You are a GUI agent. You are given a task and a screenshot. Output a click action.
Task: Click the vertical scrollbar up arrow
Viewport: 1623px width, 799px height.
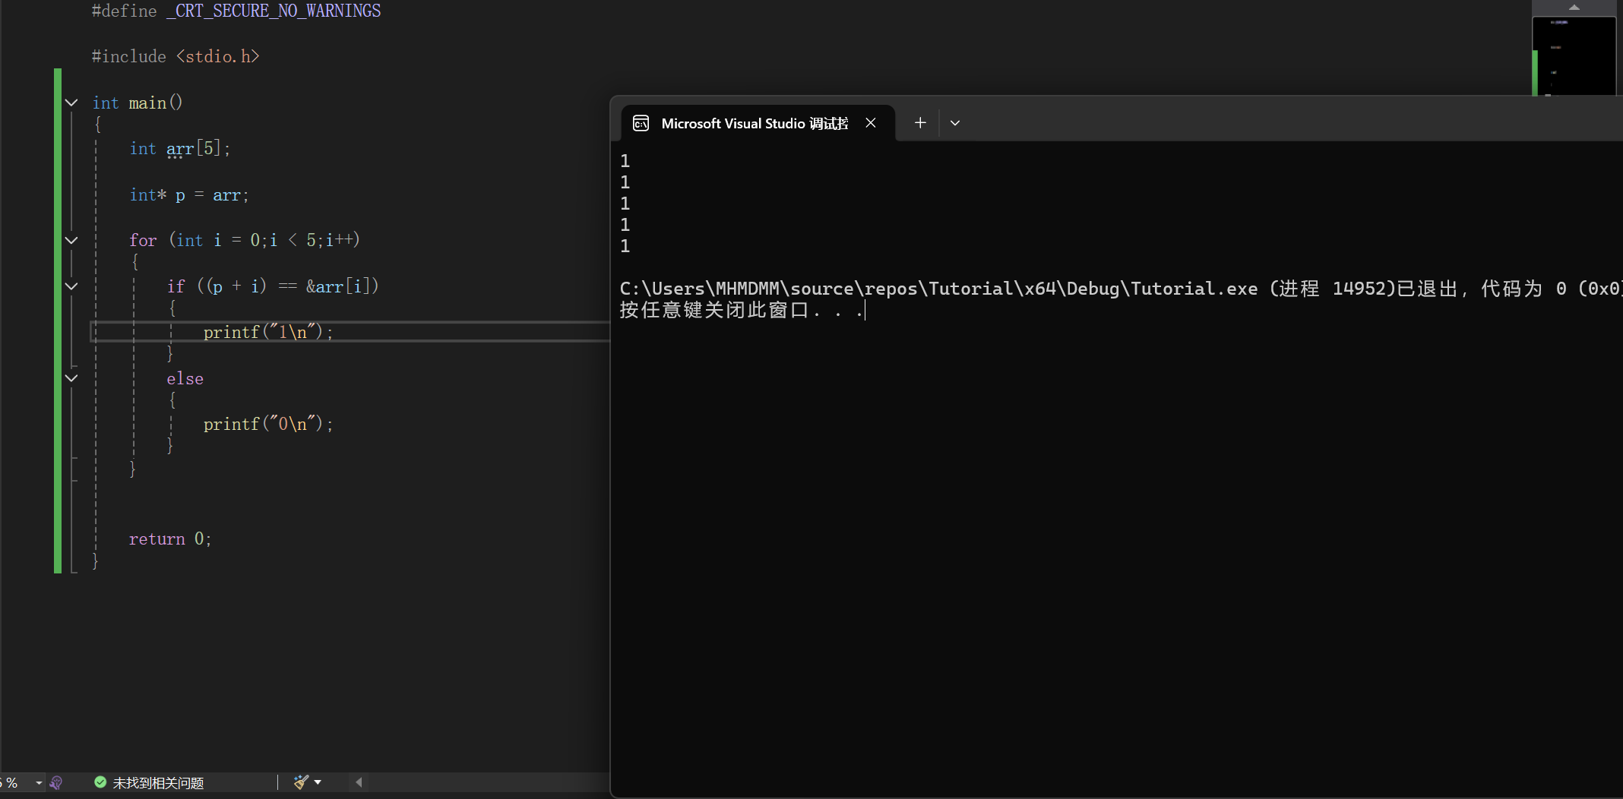point(1574,7)
